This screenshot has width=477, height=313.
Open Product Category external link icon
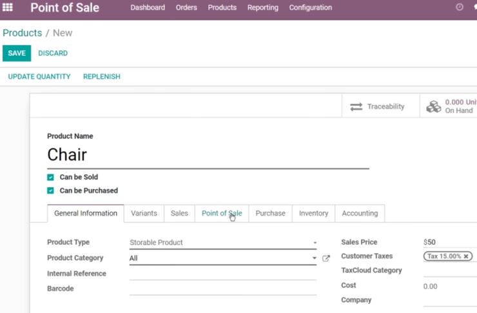(326, 258)
